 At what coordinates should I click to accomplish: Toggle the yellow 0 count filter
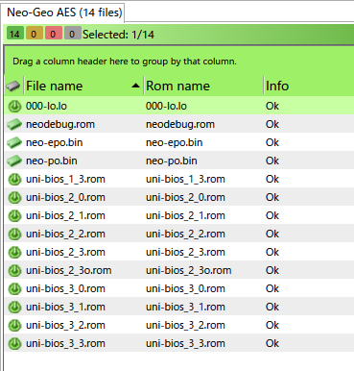point(34,34)
